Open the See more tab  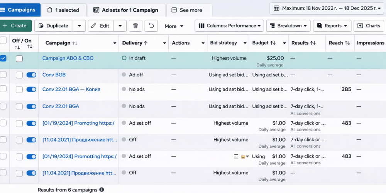pos(189,10)
